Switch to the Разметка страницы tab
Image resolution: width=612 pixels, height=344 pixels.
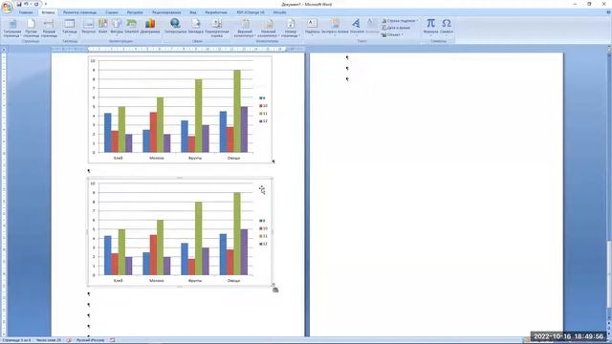(80, 12)
